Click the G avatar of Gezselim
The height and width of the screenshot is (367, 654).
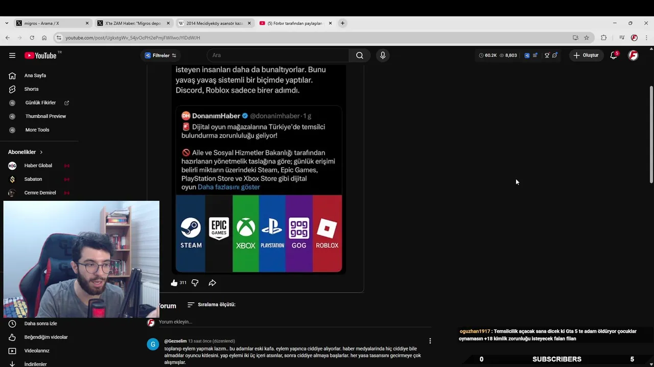coord(153,345)
